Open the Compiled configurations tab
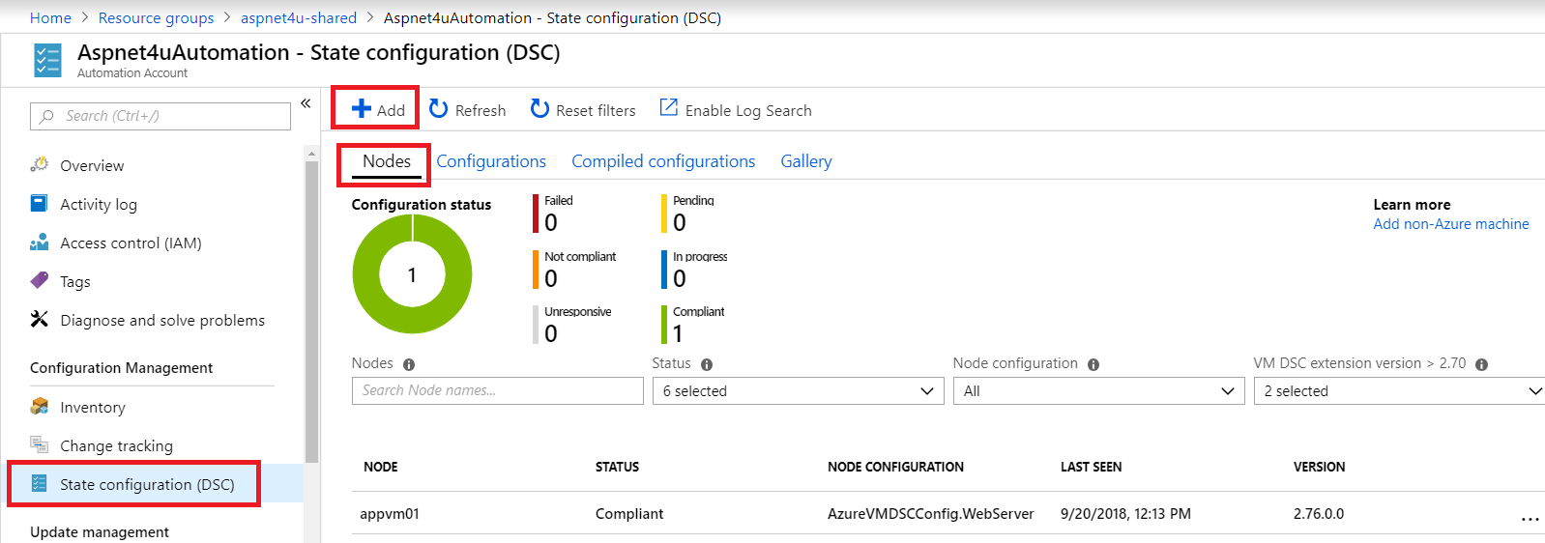Screen dimensions: 1545x543 [663, 161]
